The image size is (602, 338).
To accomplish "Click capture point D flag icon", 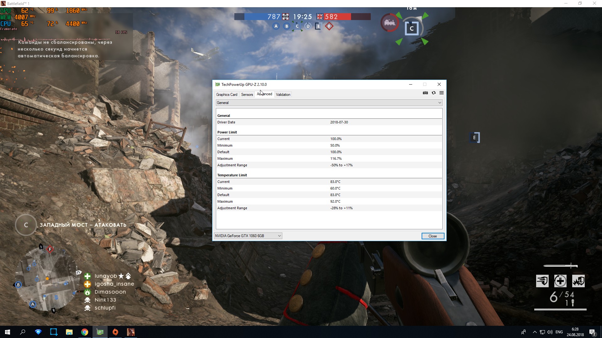I will click(x=308, y=26).
